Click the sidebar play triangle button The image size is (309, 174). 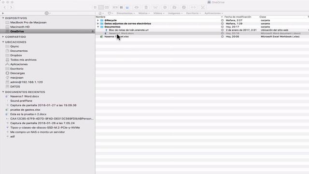point(3,13)
